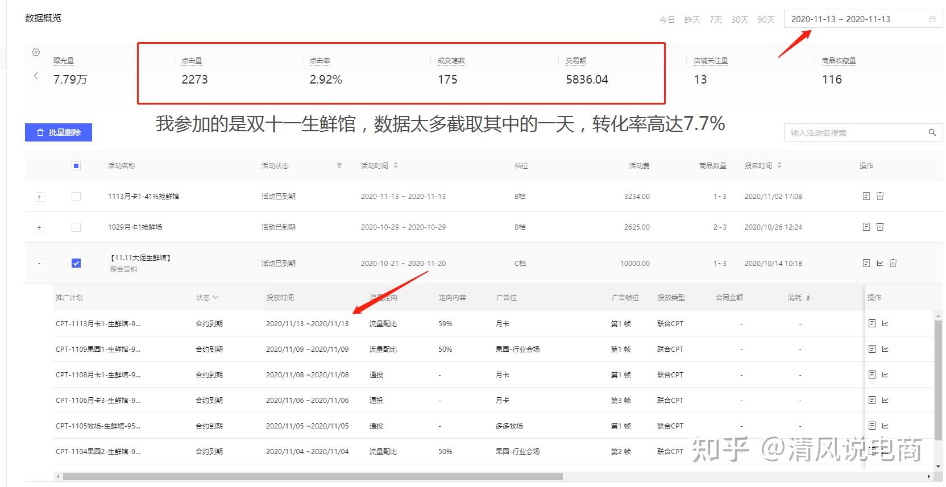Open the calendar icon in date range field

click(x=932, y=19)
